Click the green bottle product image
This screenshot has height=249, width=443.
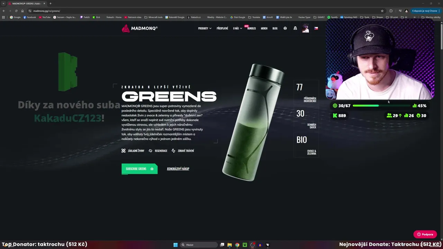[x=253, y=122]
